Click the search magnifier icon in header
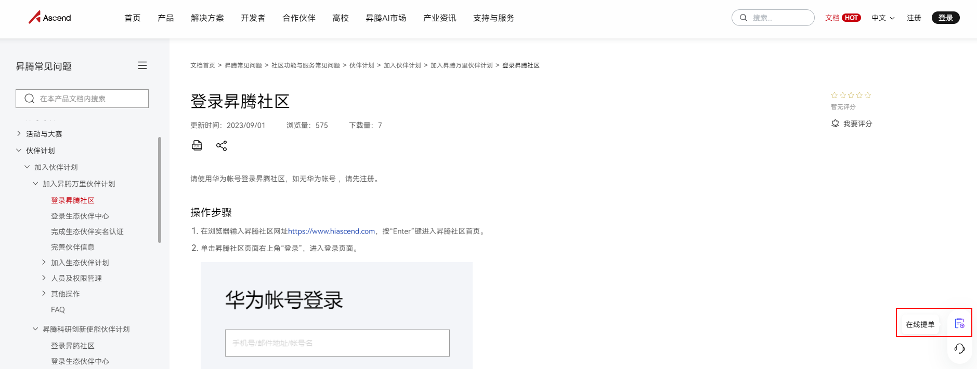 pos(744,18)
